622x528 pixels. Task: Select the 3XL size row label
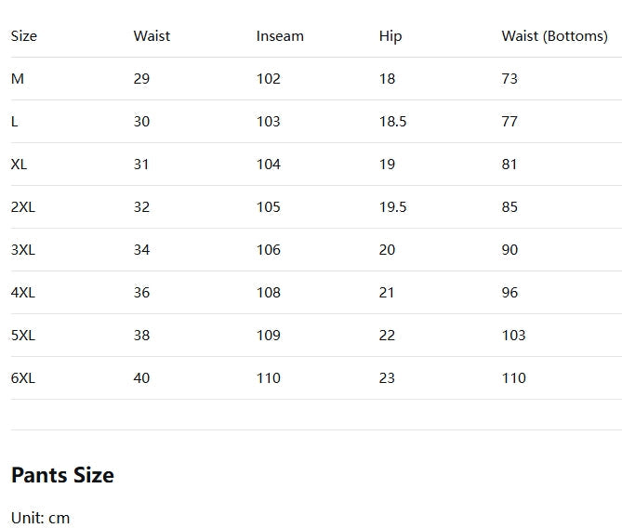coord(23,250)
